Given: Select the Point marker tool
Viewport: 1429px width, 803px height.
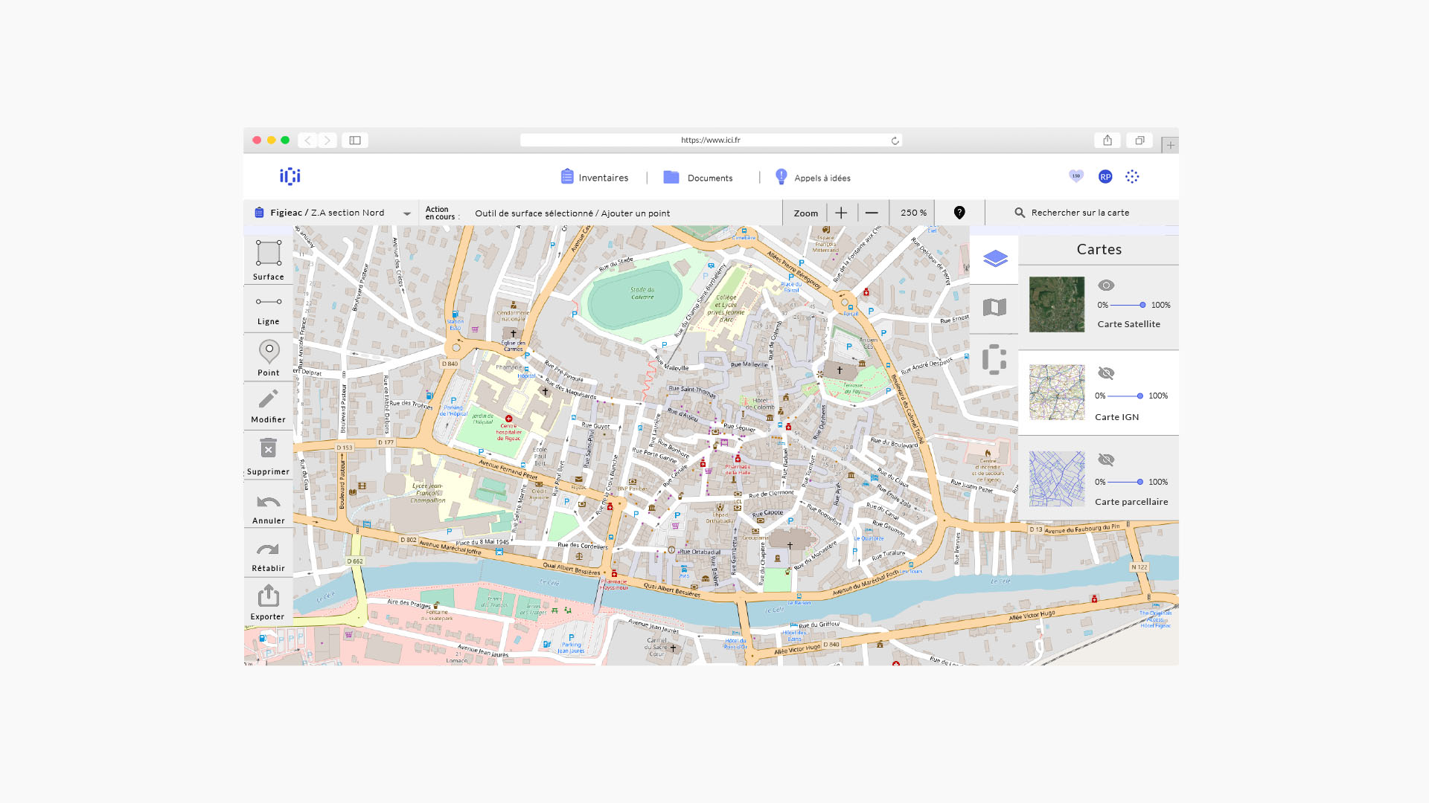Looking at the screenshot, I should pos(268,357).
